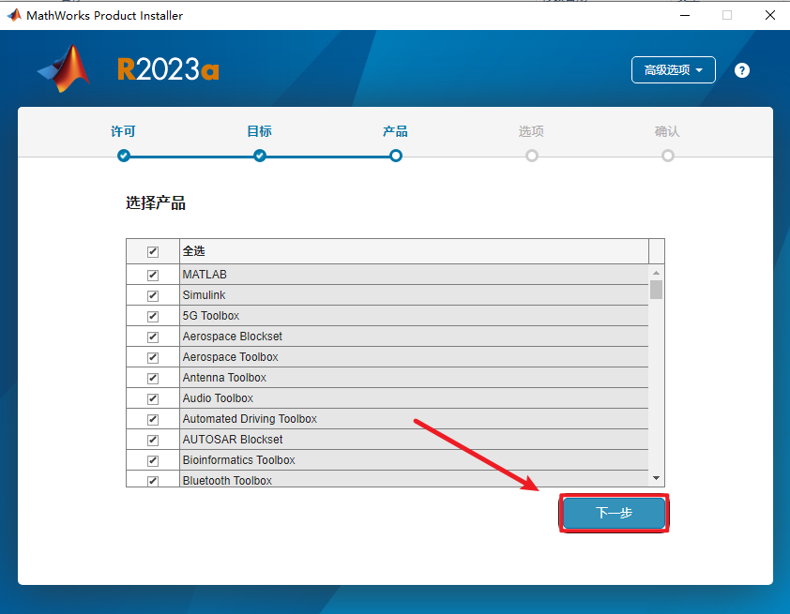Click the R2023a release label
Viewport: 790px width, 614px height.
(168, 69)
